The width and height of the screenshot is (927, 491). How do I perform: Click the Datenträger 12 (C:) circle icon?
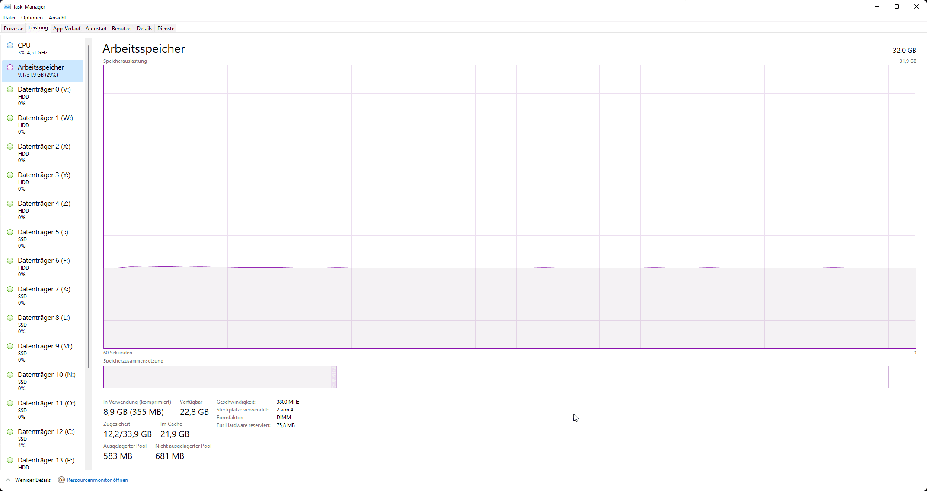(10, 432)
